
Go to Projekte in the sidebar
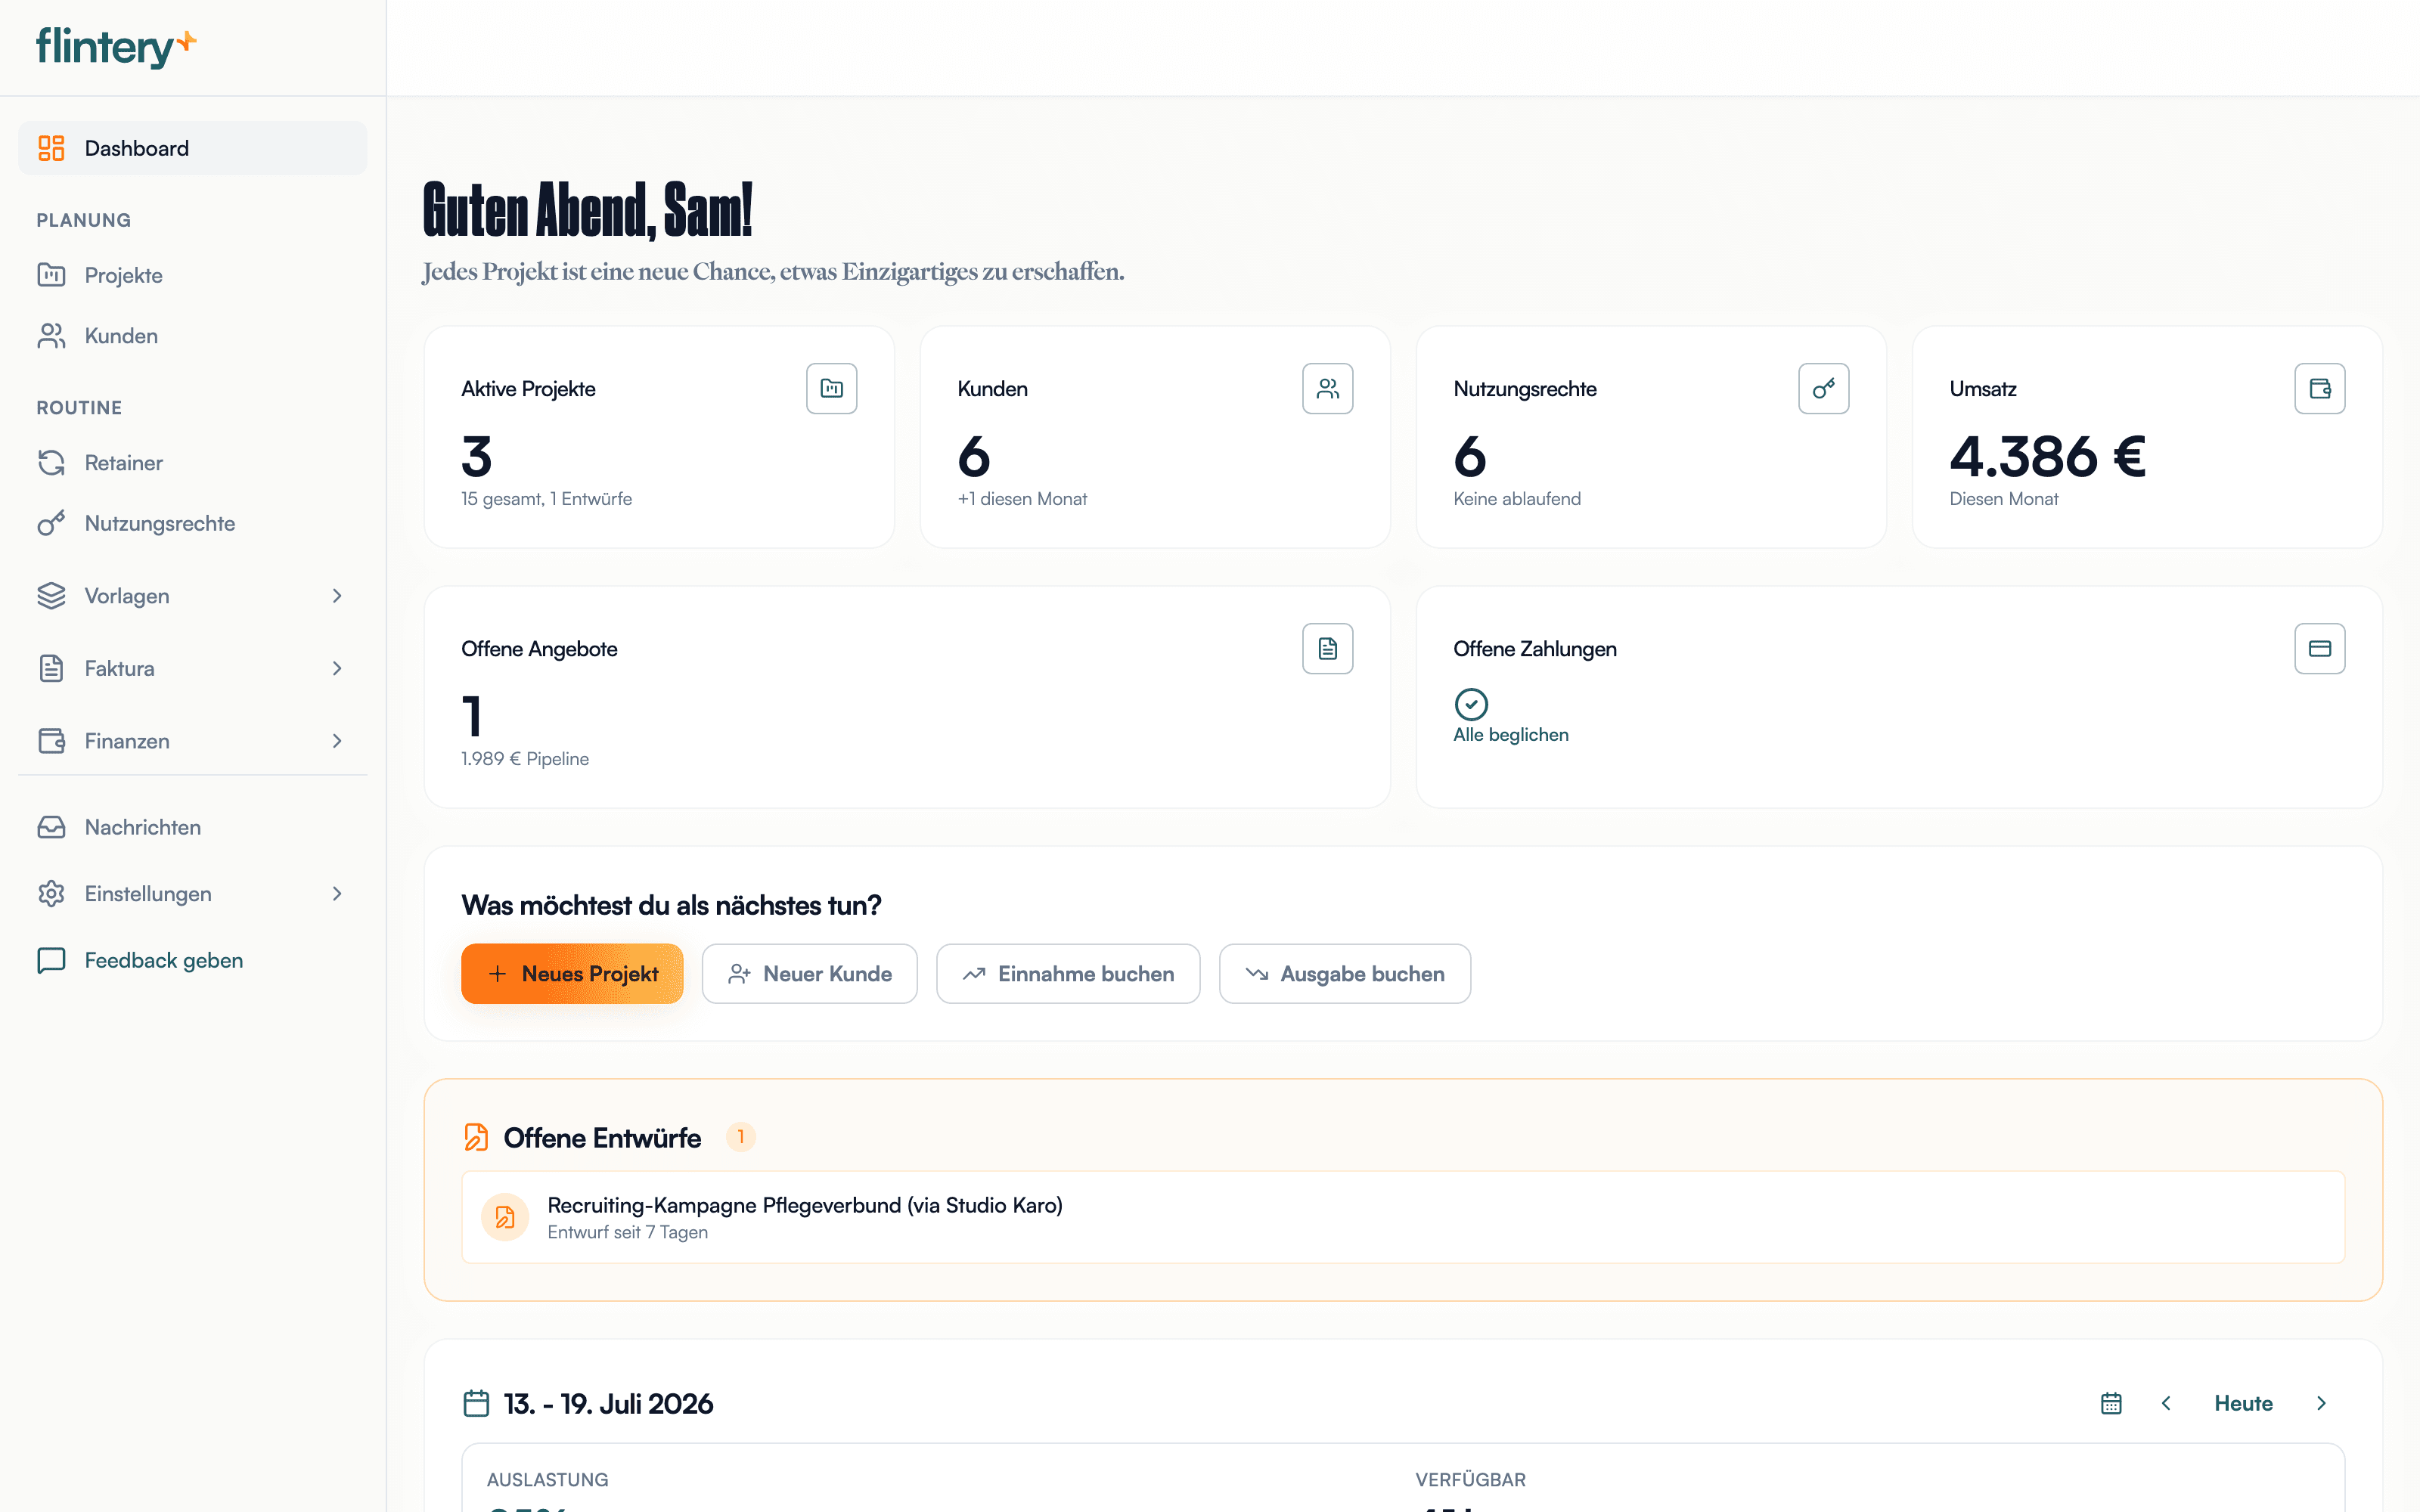pos(192,275)
